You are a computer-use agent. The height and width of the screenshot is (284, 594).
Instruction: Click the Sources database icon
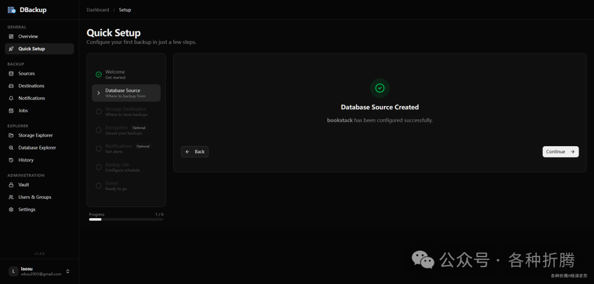(11, 74)
